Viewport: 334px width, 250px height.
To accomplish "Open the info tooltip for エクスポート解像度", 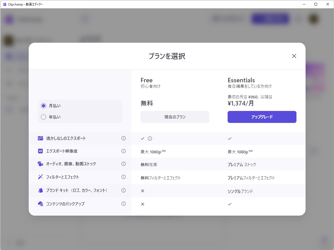I will pyautogui.click(x=124, y=151).
